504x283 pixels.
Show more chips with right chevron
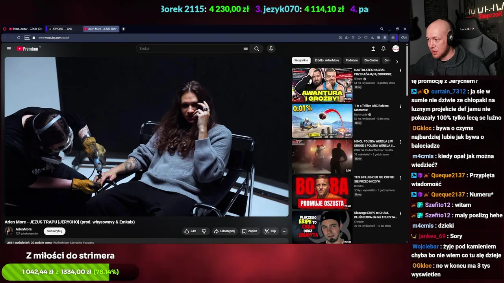[x=397, y=62]
